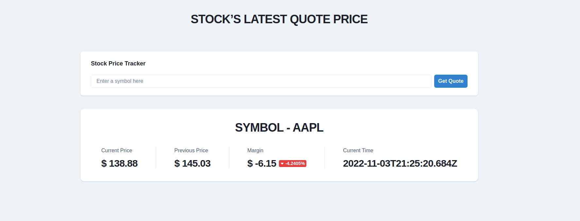Click the -6.15 margin value
This screenshot has width=580, height=221.
(x=265, y=163)
